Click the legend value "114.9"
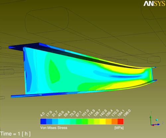Screen dimensions: 166x138 [x=91, y=113]
